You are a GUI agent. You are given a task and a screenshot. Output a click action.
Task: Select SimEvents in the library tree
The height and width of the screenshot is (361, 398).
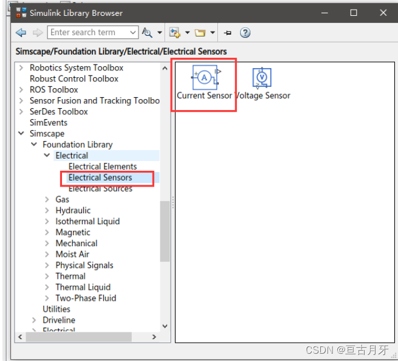click(49, 123)
